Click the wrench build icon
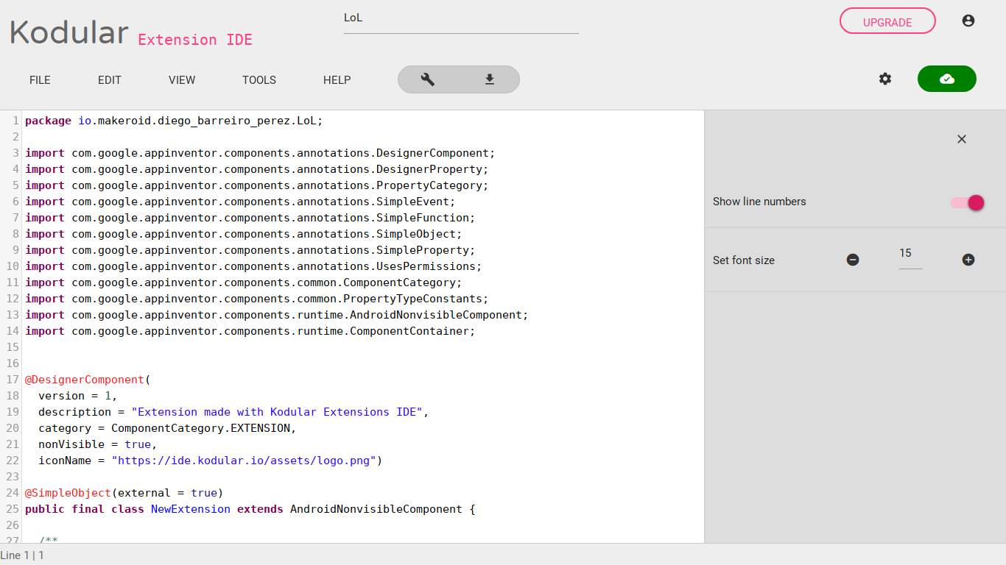This screenshot has height=565, width=1006. (428, 79)
